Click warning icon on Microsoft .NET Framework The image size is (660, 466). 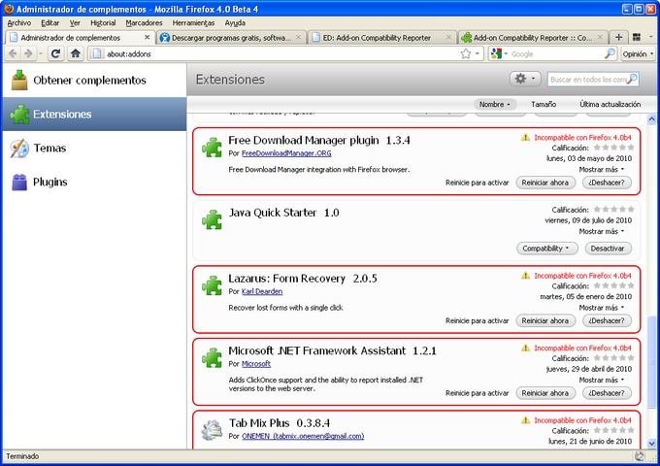pos(526,348)
